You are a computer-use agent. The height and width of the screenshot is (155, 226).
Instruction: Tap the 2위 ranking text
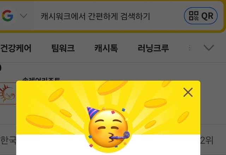(x=207, y=140)
